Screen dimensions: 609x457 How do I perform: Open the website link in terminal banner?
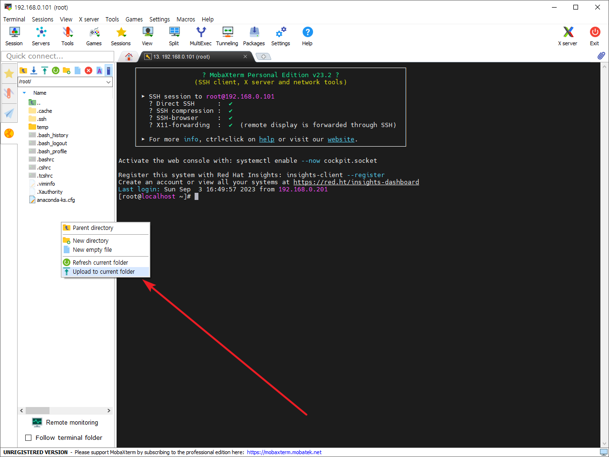point(341,139)
